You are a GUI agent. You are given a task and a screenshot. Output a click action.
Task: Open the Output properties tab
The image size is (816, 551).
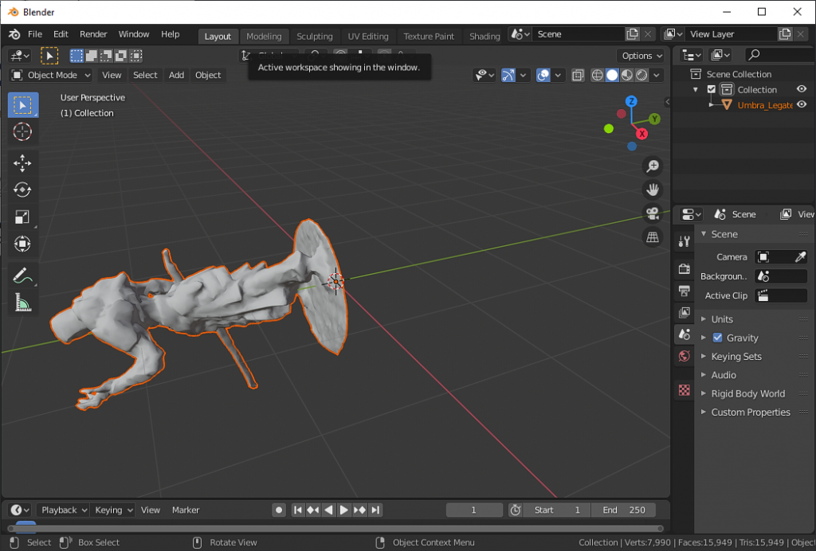683,291
